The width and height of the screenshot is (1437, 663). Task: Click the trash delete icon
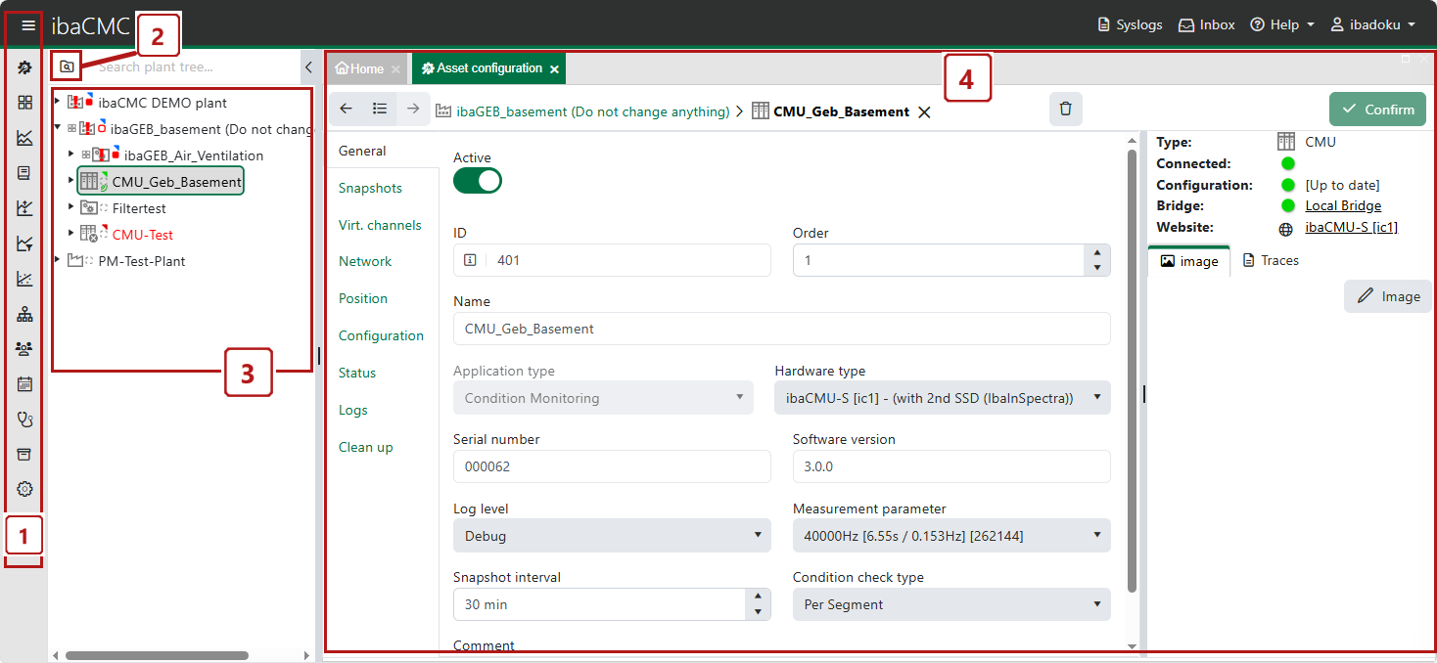click(x=1065, y=110)
